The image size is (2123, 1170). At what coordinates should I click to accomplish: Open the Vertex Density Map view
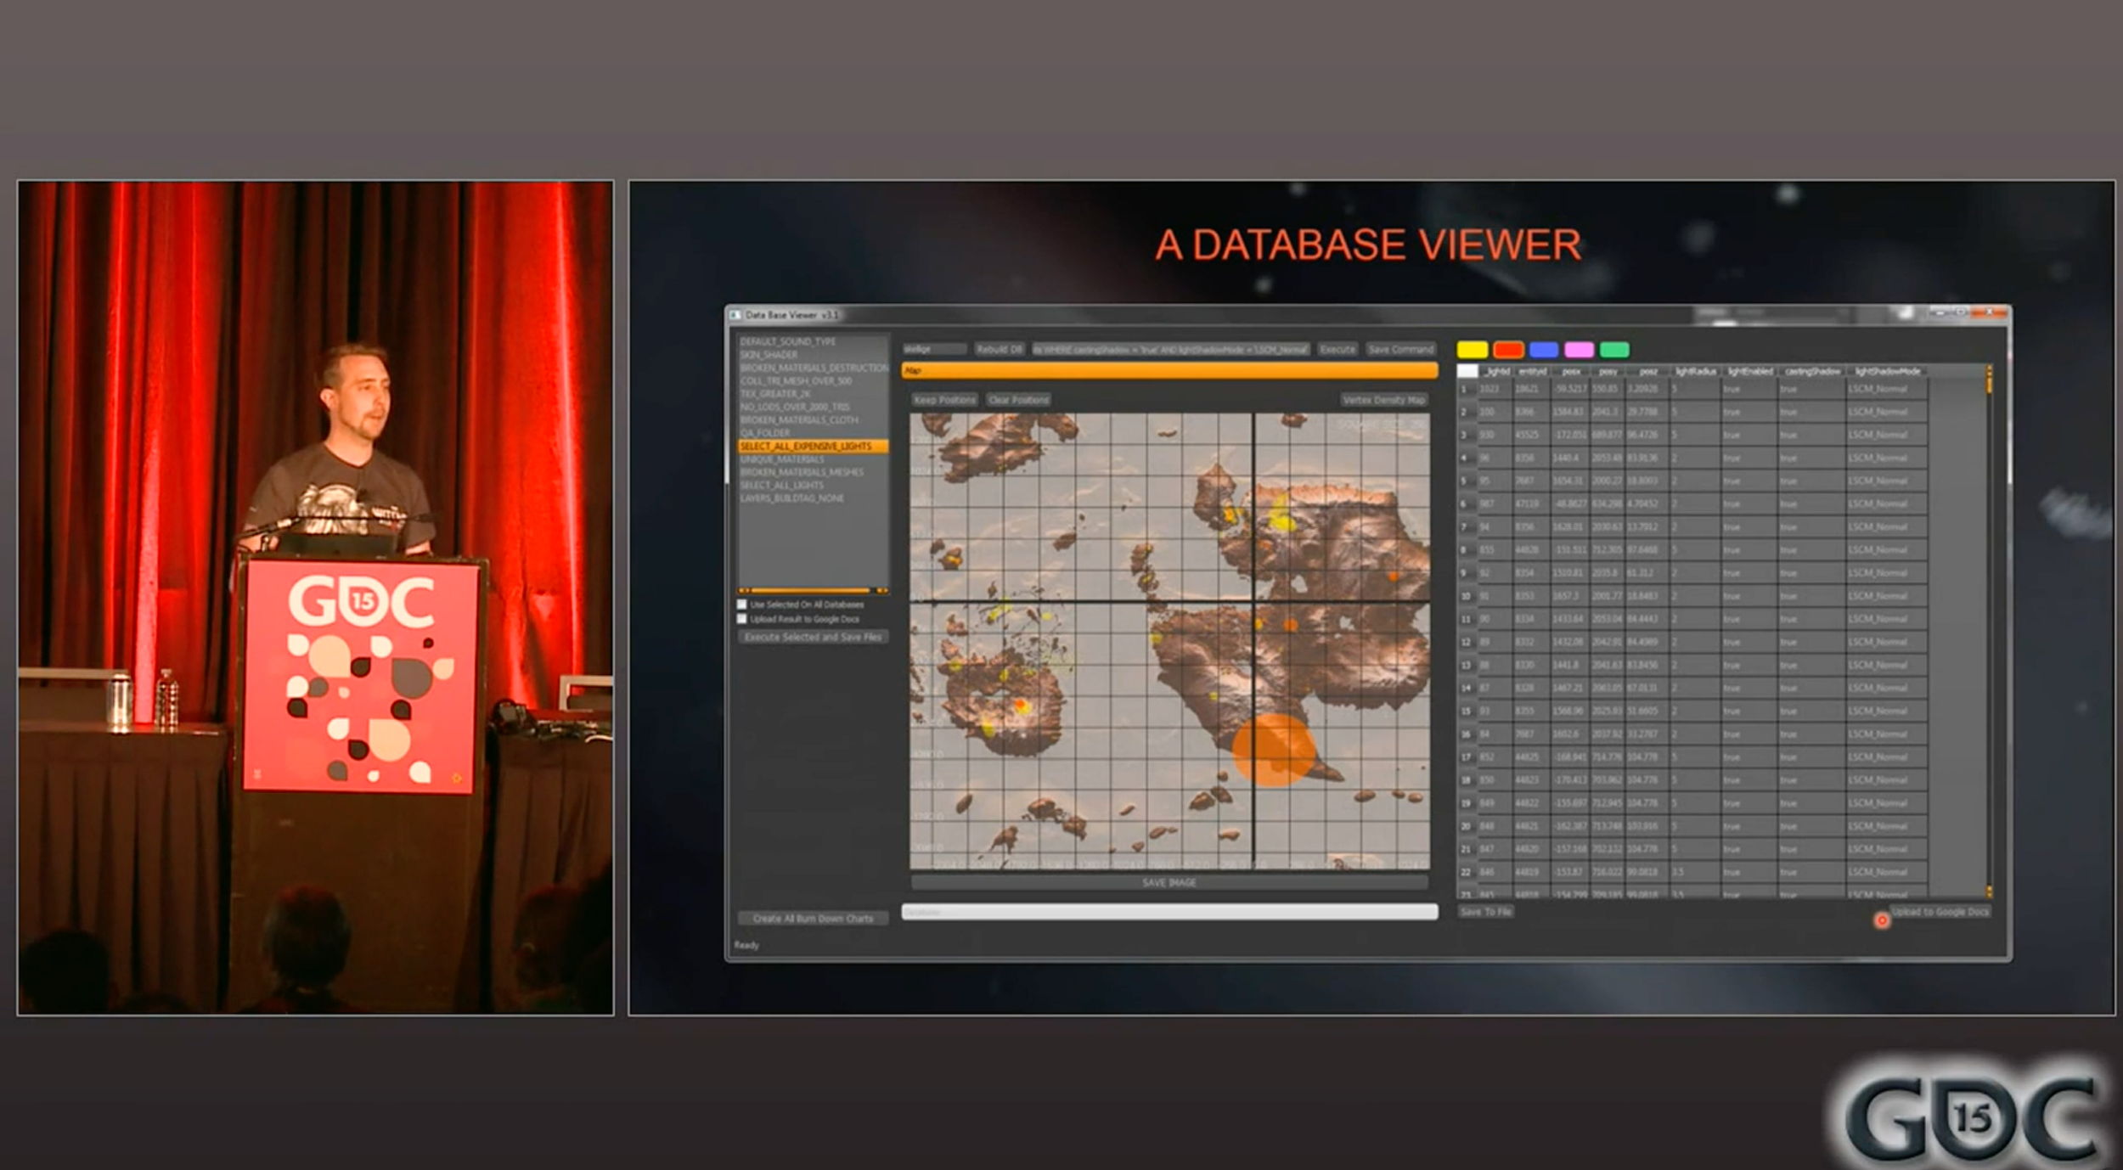(x=1383, y=400)
